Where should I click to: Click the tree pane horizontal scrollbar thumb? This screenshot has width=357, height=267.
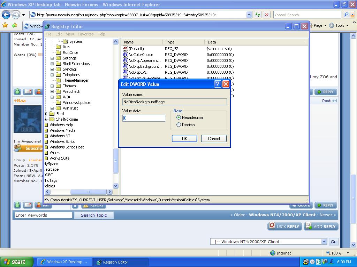(88, 192)
